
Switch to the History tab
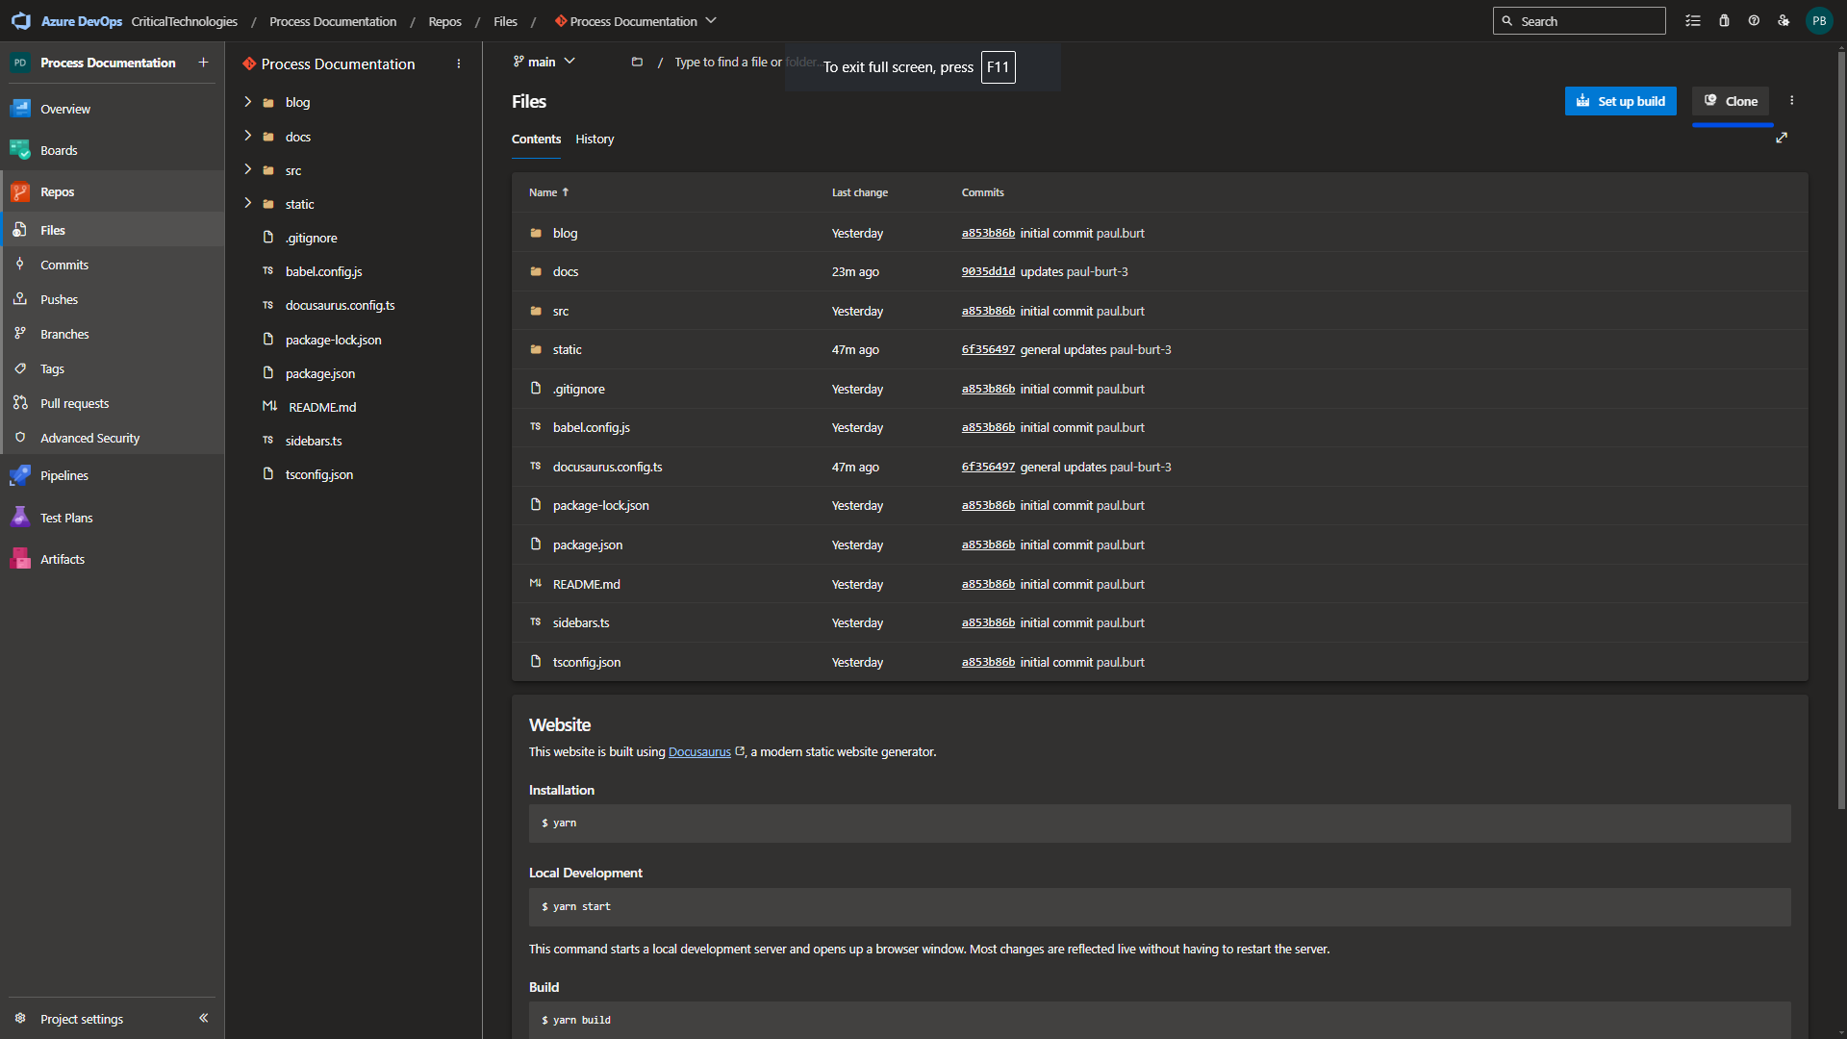(595, 139)
